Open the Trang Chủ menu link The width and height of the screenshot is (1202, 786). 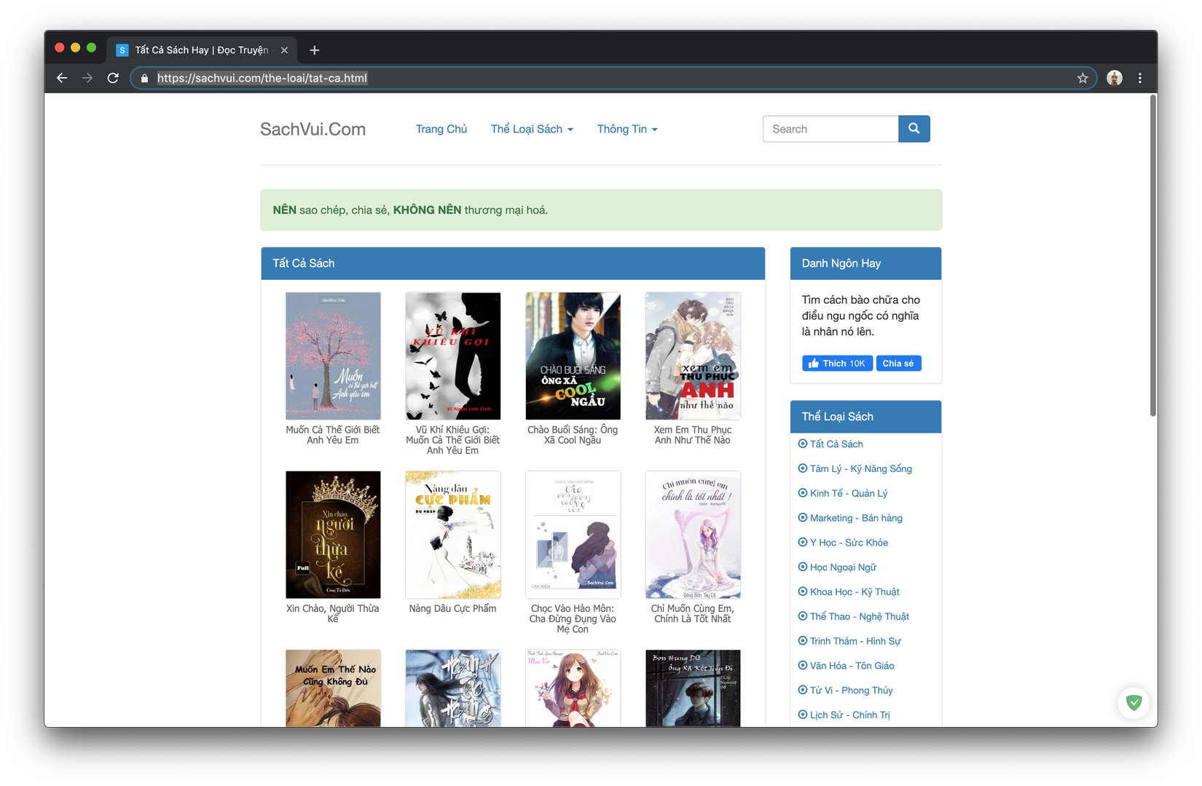[x=441, y=129]
